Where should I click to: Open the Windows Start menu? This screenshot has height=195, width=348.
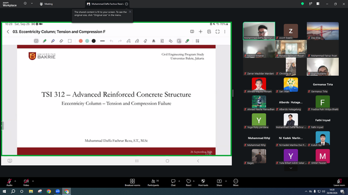(4, 191)
